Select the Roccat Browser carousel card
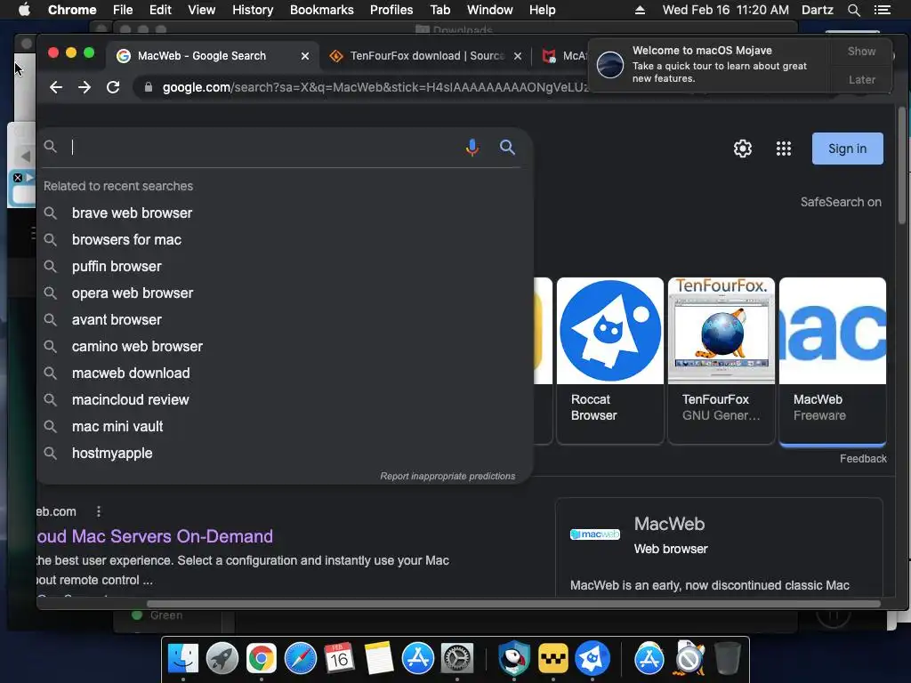Screen dimensions: 911x683 [610, 360]
